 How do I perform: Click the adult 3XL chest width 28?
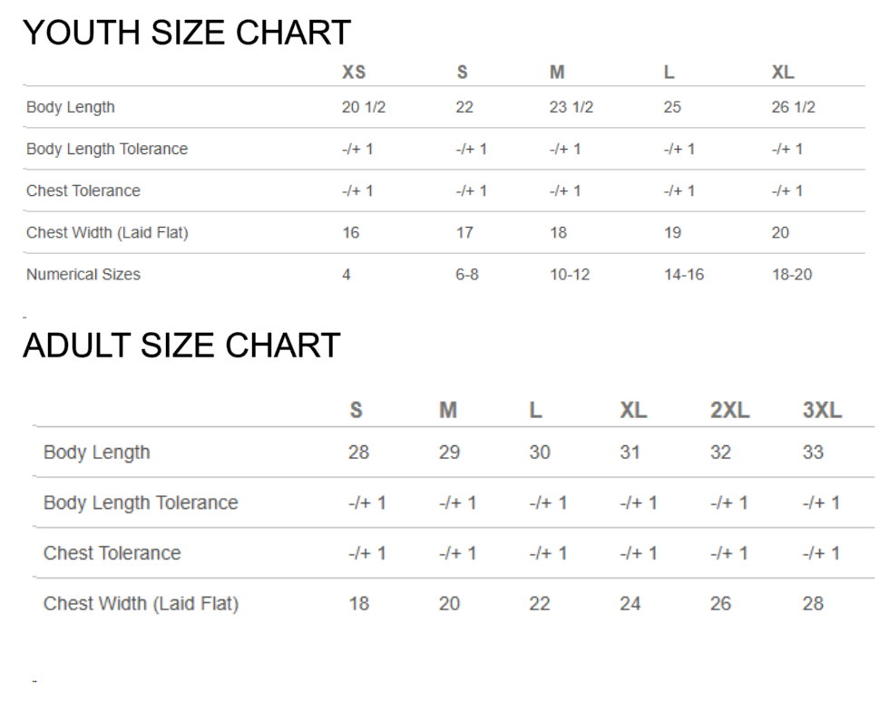813,603
